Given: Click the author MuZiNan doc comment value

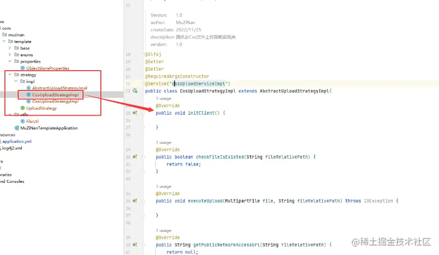Looking at the screenshot, I should 185,22.
